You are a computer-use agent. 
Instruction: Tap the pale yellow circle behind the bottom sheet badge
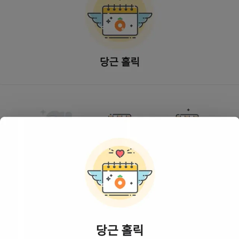(x=119, y=173)
